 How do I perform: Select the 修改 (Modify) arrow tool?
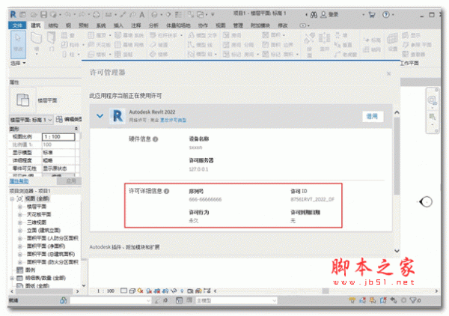18,45
